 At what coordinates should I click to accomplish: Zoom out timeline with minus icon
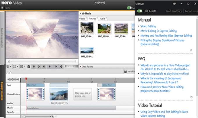[x=22, y=116]
